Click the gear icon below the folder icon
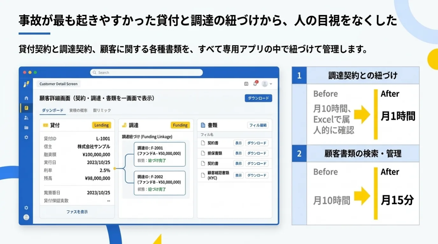This screenshot has height=244, width=438. 26,138
